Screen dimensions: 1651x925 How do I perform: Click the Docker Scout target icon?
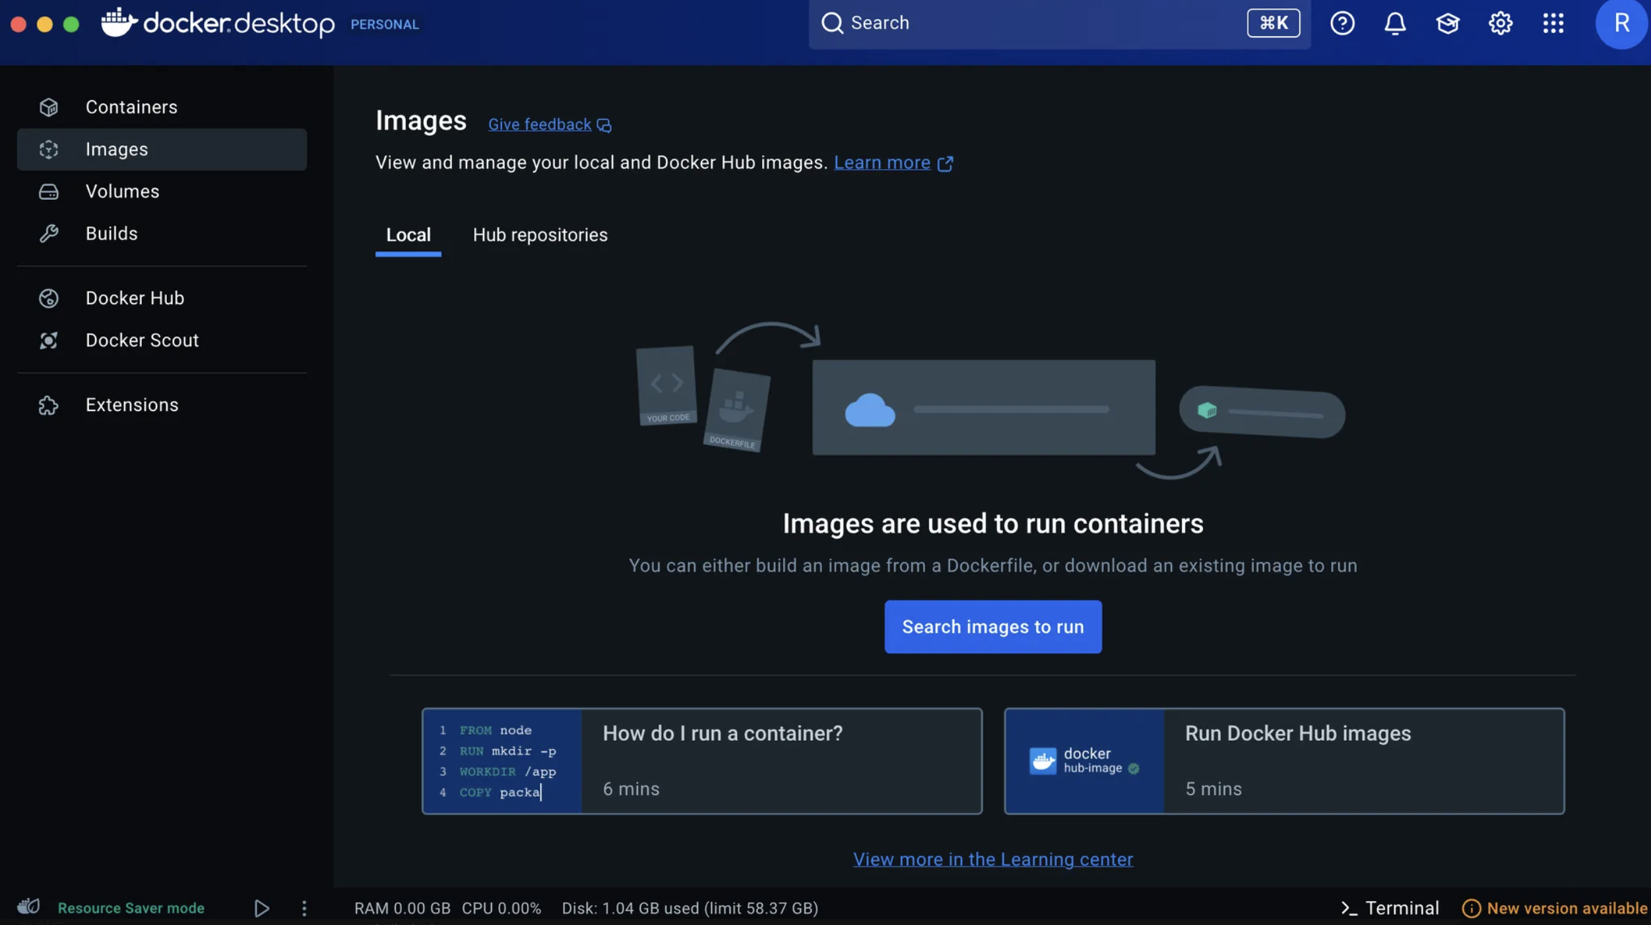point(48,340)
